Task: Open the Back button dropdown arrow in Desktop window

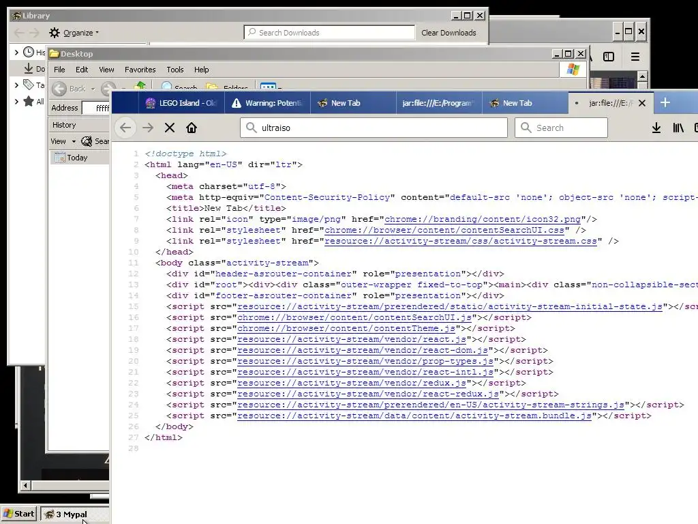Action: [93, 89]
